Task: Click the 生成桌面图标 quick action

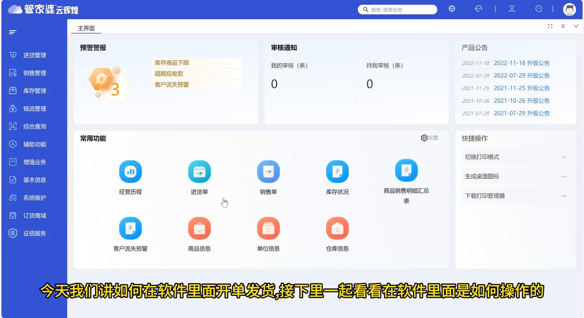Action: (496, 176)
